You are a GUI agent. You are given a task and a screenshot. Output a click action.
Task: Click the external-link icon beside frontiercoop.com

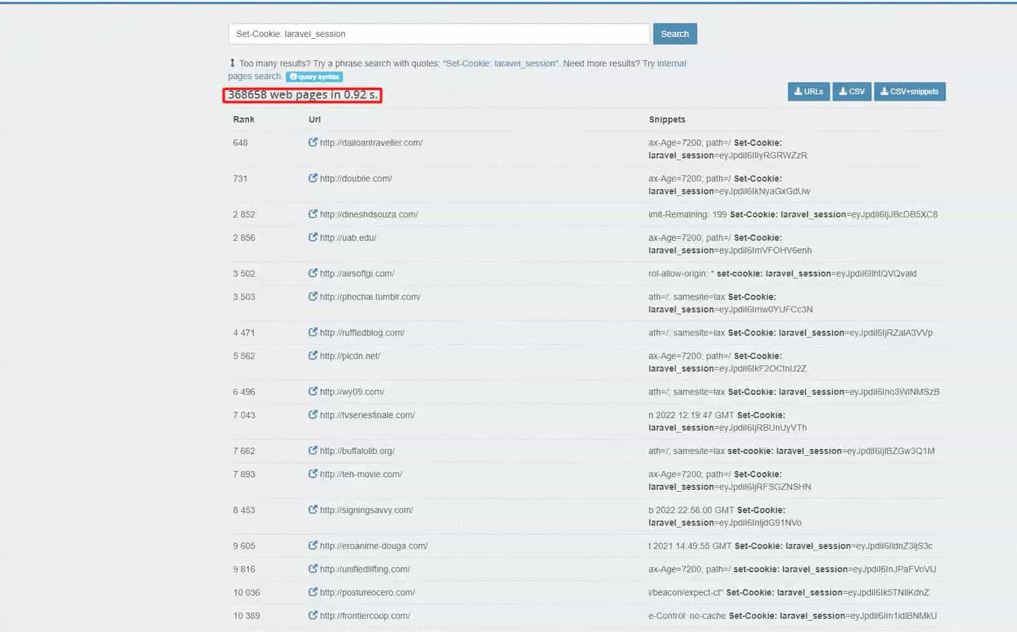[x=313, y=615]
